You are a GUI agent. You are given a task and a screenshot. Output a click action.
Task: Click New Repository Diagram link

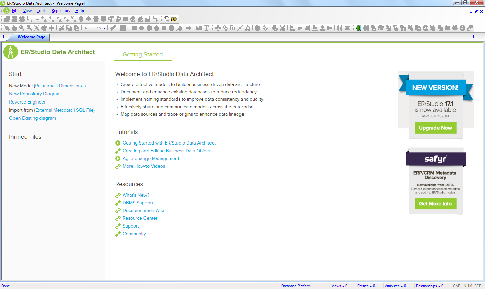35,94
